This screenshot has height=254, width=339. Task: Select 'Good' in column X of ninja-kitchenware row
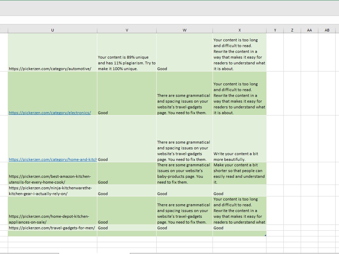point(240,190)
